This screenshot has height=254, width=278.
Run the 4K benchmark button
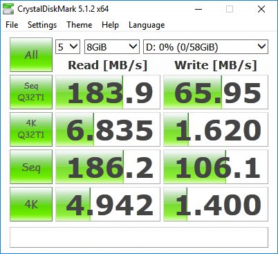tap(31, 204)
